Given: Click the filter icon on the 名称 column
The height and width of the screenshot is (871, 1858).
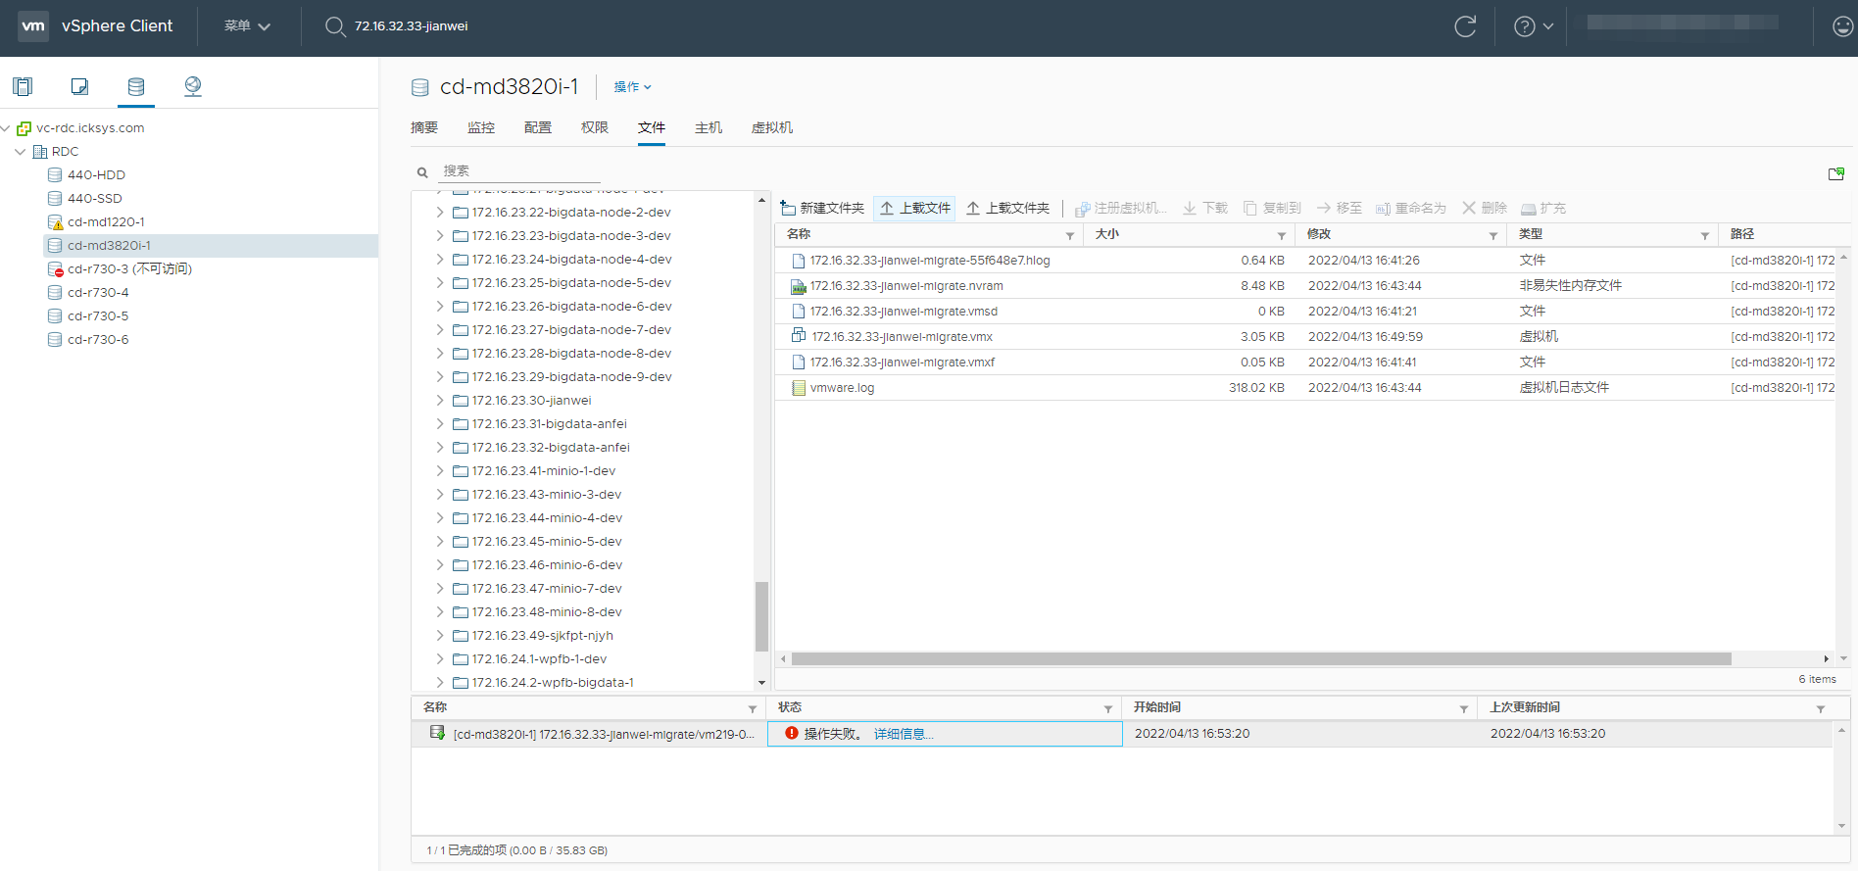Looking at the screenshot, I should 1070,236.
